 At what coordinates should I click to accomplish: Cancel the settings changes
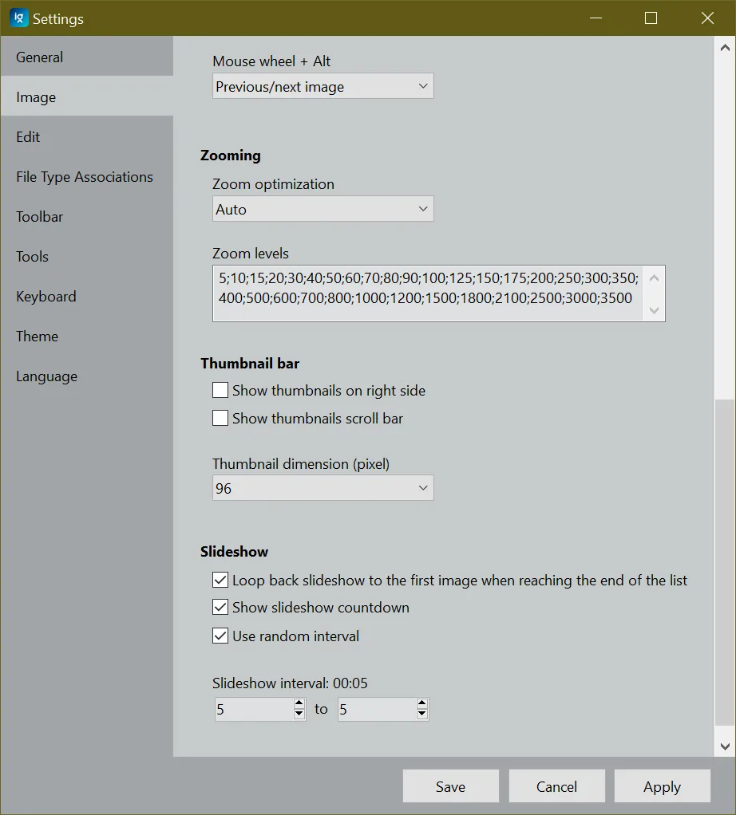click(556, 786)
